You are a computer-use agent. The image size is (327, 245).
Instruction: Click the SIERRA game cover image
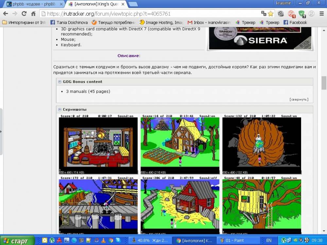pyautogui.click(x=260, y=39)
